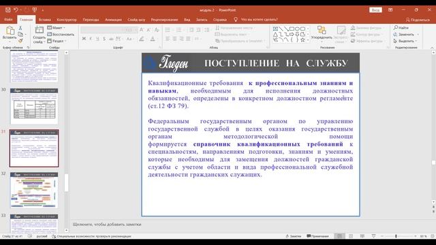
Task: Switch to reading view icon
Action: coord(362,236)
